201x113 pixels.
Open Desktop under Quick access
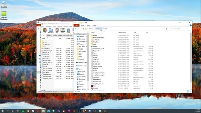(x=81, y=36)
